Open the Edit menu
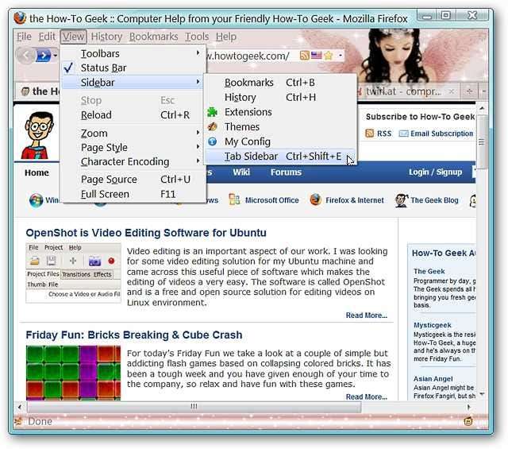 [47, 37]
